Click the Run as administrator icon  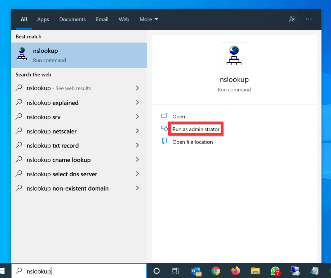[165, 129]
